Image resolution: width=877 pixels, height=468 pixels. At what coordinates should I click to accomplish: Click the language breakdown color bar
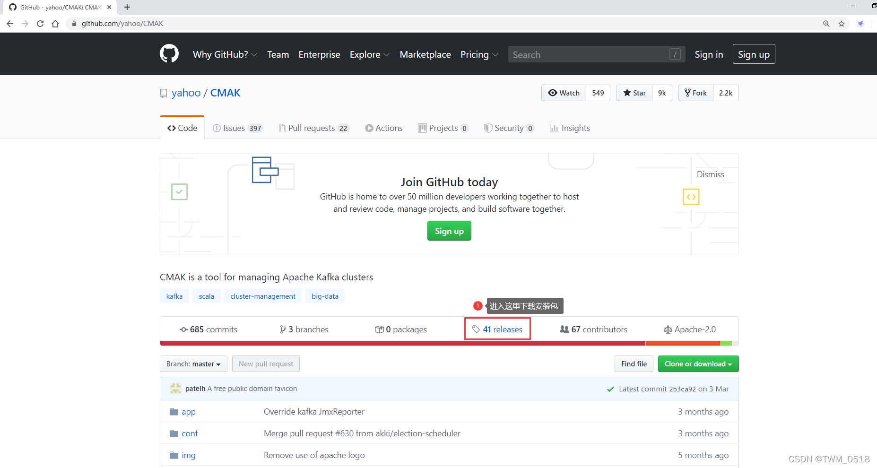point(449,343)
